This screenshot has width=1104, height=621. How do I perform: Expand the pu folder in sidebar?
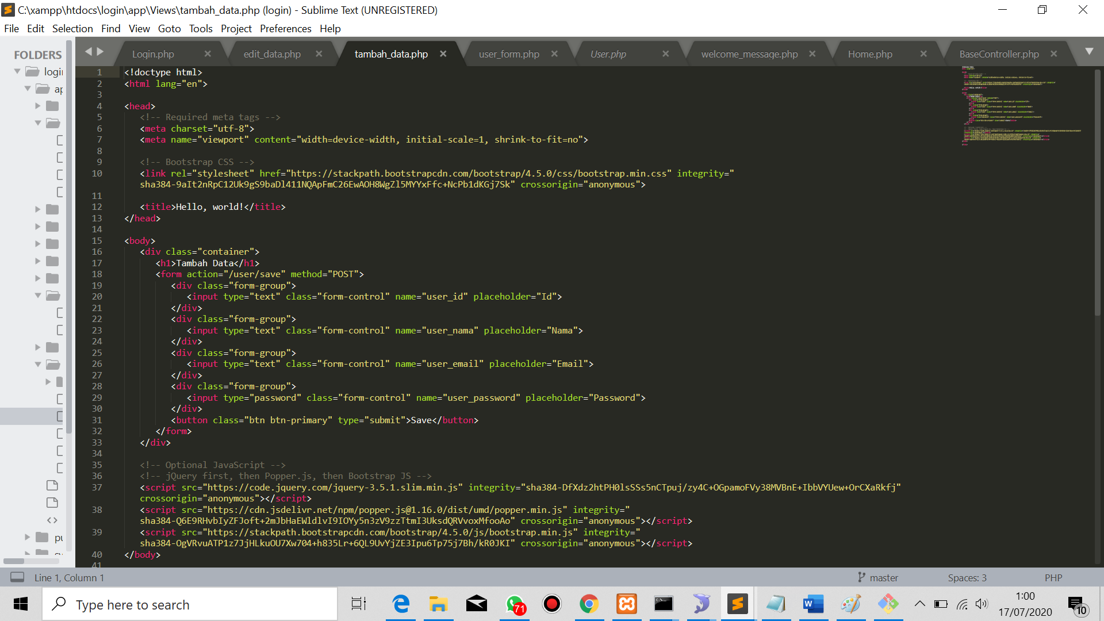(27, 537)
